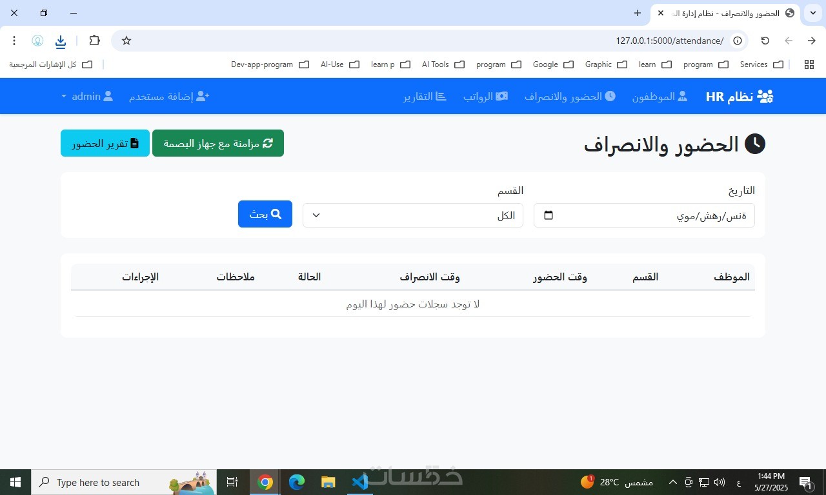
Task: Open the Graphic bookmark folder
Action: pyautogui.click(x=606, y=64)
